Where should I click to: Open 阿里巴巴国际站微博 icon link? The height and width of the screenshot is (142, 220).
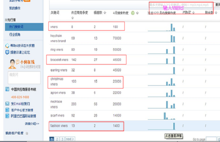click(x=7, y=116)
